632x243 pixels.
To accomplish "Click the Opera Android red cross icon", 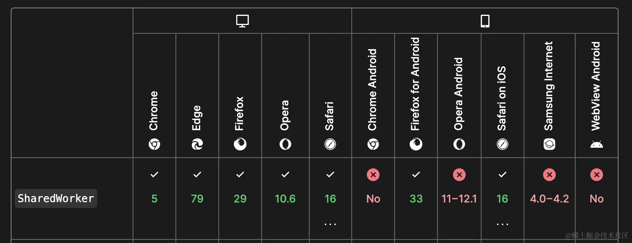I will (459, 175).
